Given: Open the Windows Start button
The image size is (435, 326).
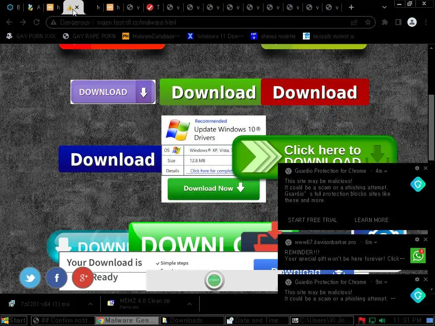Looking at the screenshot, I should [14, 320].
